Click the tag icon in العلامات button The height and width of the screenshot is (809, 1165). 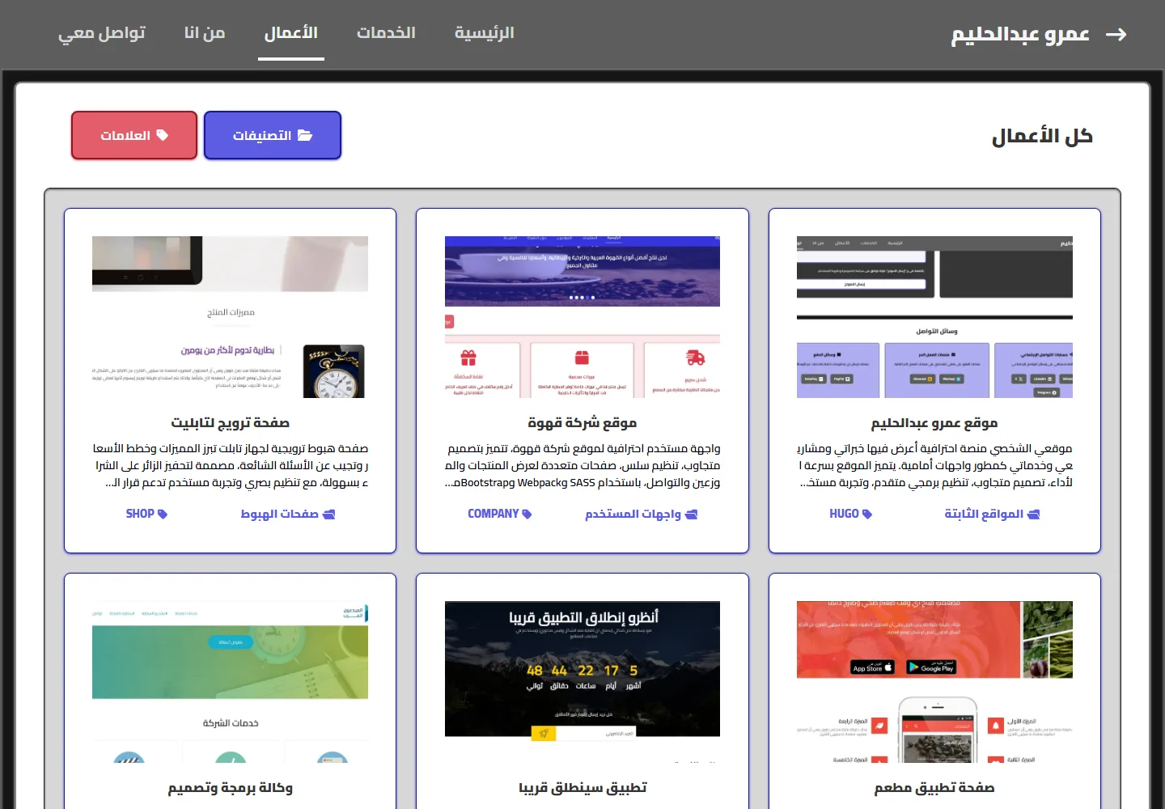tap(162, 135)
